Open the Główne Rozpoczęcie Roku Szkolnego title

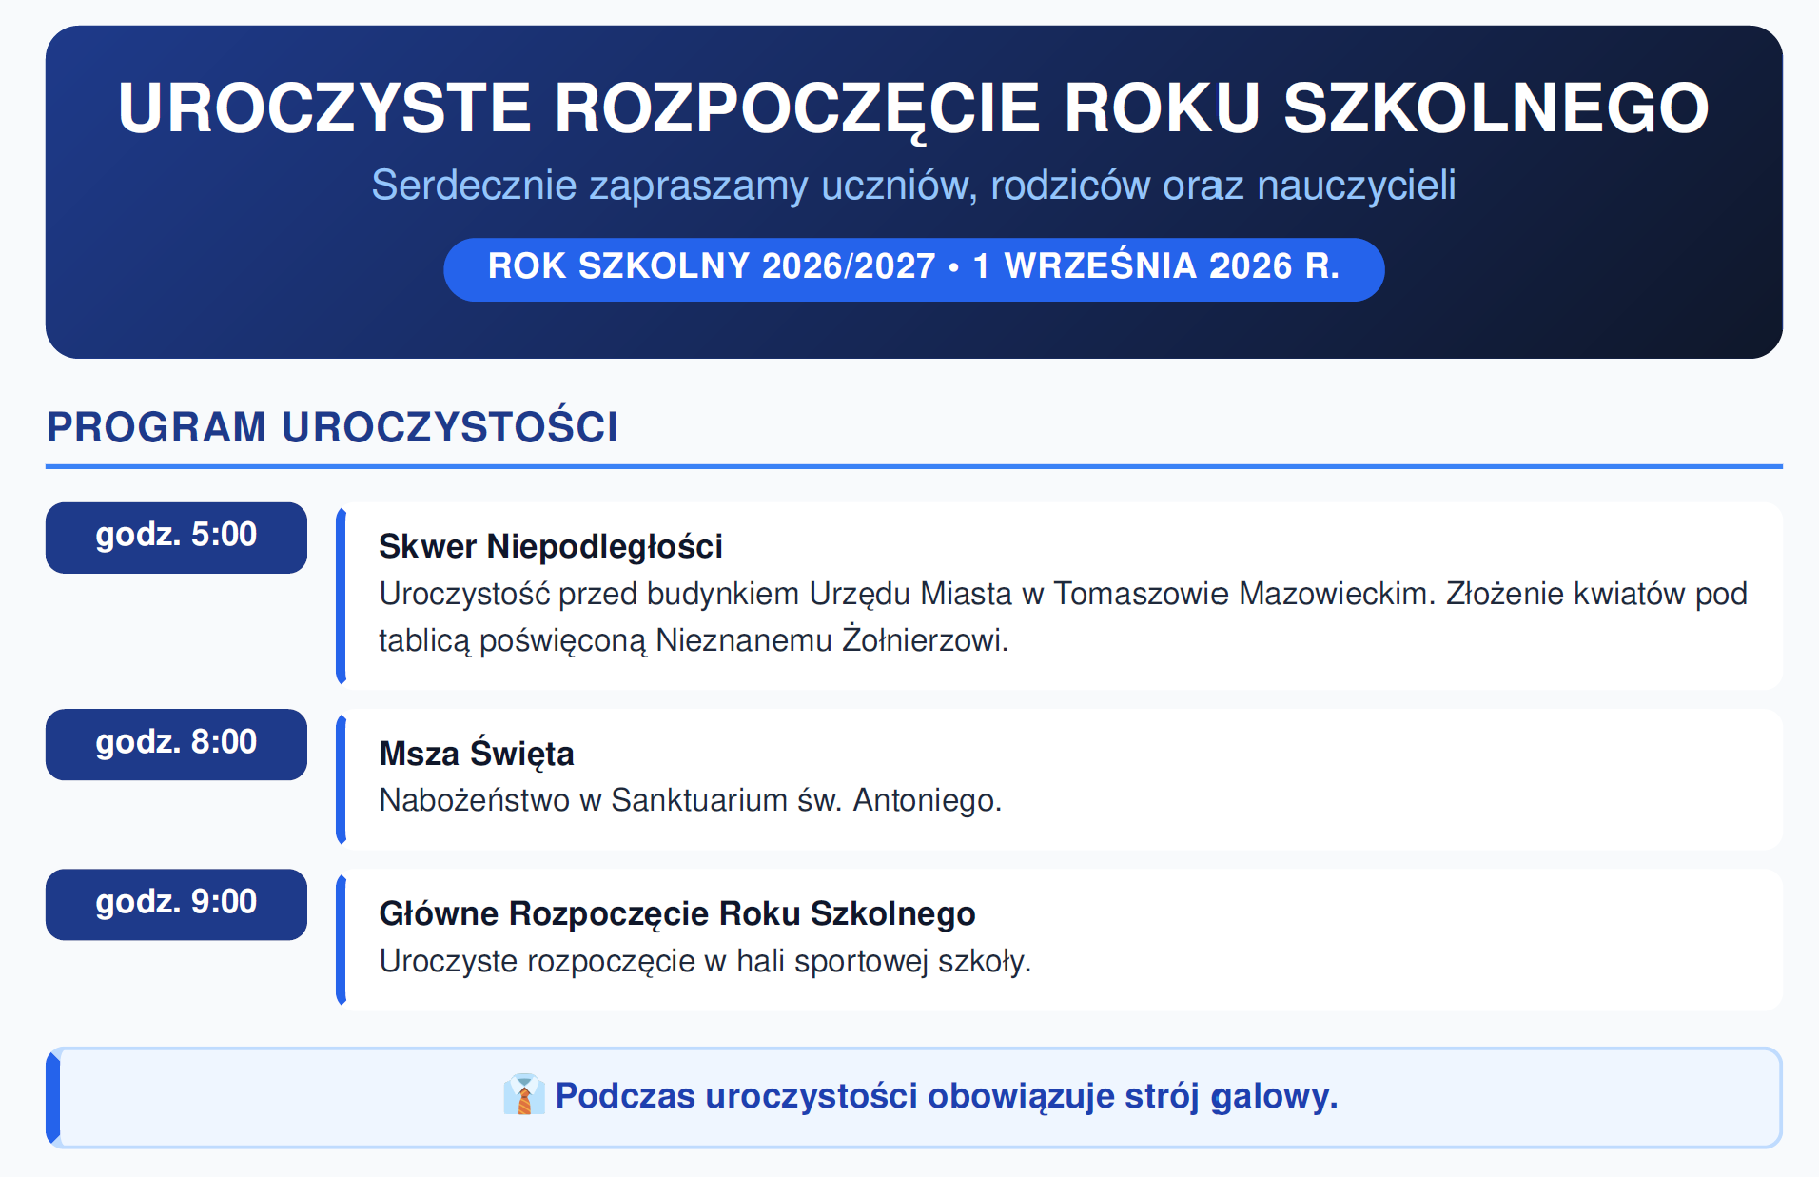(x=677, y=913)
